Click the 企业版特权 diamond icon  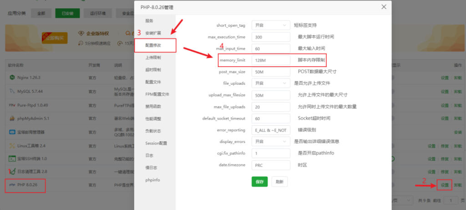point(80,33)
